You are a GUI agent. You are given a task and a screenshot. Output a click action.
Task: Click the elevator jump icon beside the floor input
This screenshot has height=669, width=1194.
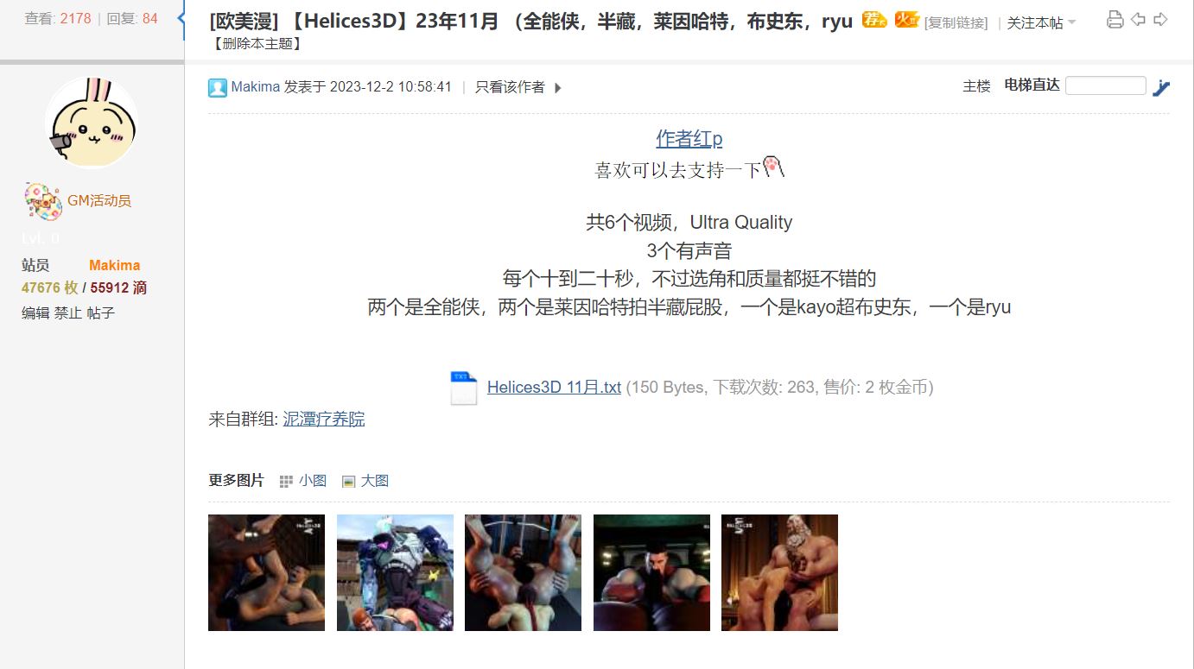(x=1161, y=87)
